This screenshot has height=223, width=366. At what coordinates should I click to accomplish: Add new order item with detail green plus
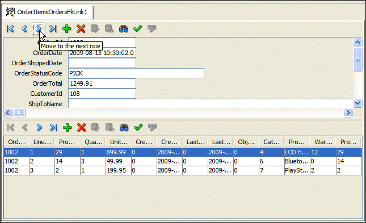point(67,128)
